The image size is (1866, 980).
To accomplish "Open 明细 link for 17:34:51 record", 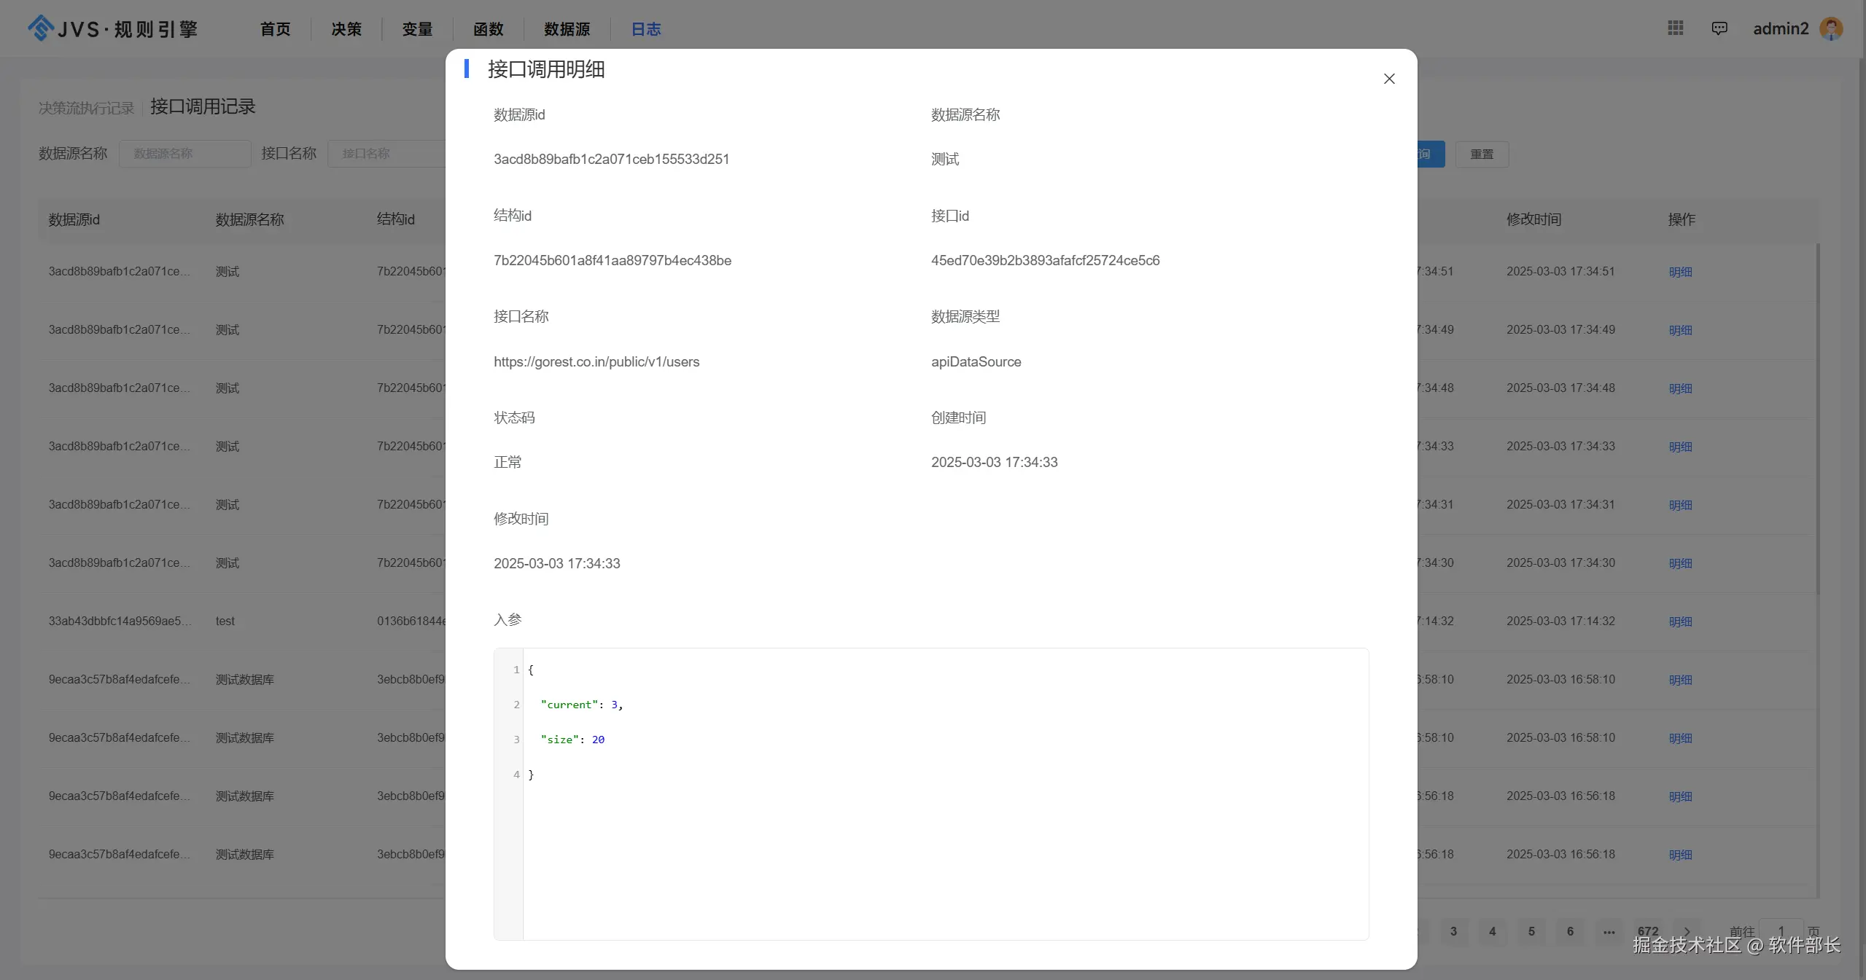I will (x=1679, y=272).
